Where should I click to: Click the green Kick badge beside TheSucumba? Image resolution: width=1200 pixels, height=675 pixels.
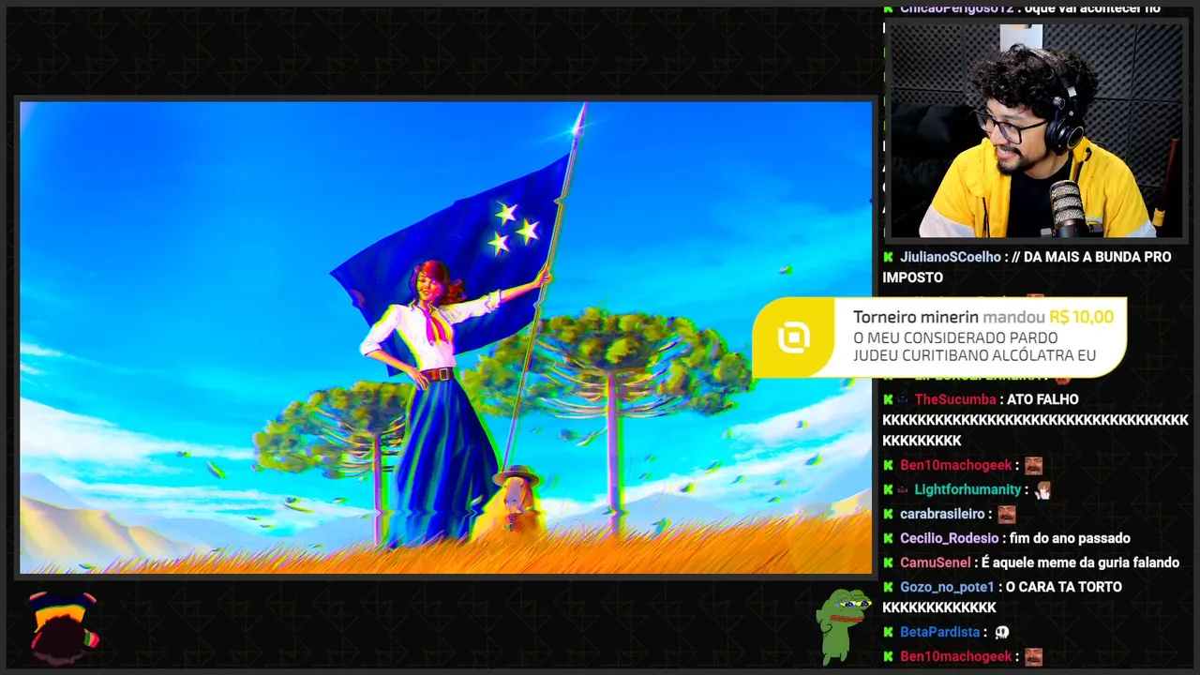click(x=888, y=399)
